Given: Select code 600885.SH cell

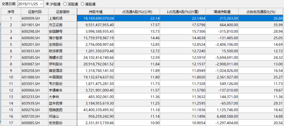Looking at the screenshot, I should 35,123.
